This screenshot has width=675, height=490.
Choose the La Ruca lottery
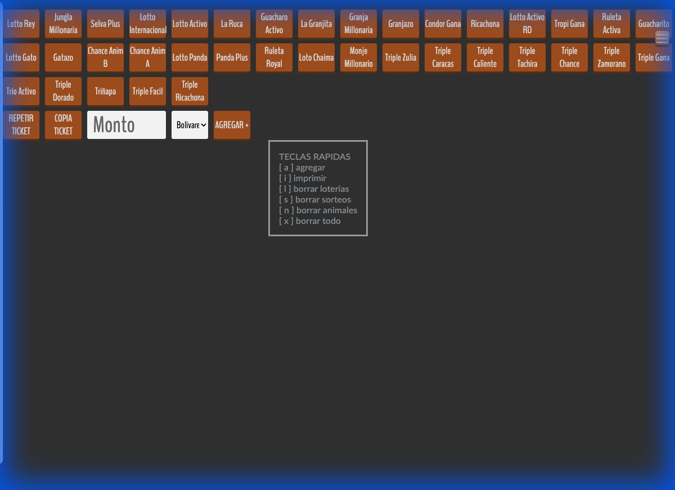[232, 24]
